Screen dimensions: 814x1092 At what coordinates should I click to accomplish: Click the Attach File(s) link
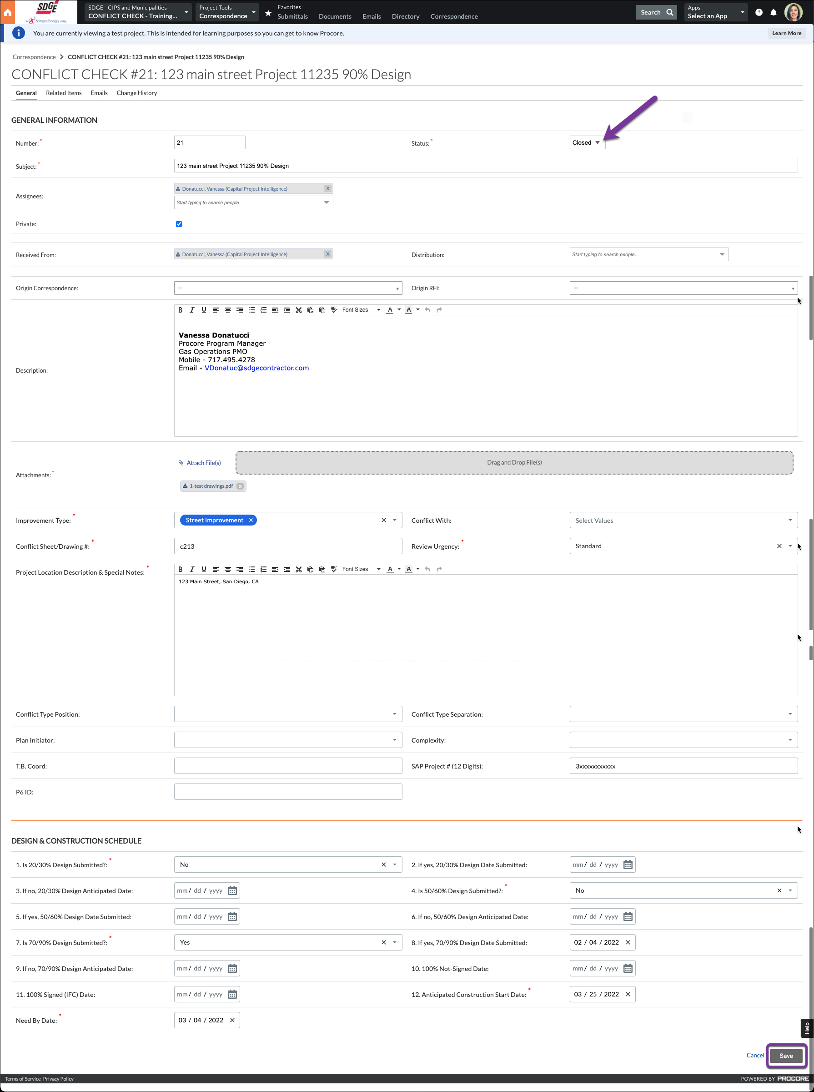point(203,462)
